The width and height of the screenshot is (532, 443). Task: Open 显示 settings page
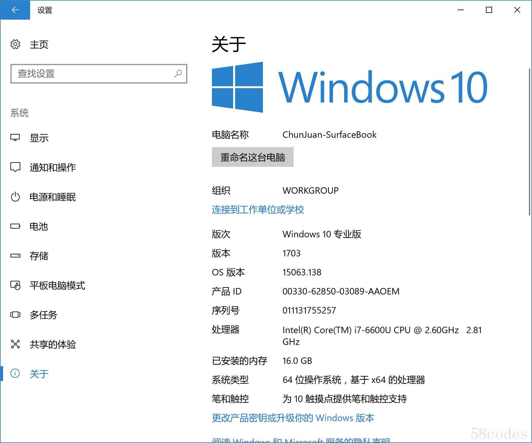click(x=39, y=138)
